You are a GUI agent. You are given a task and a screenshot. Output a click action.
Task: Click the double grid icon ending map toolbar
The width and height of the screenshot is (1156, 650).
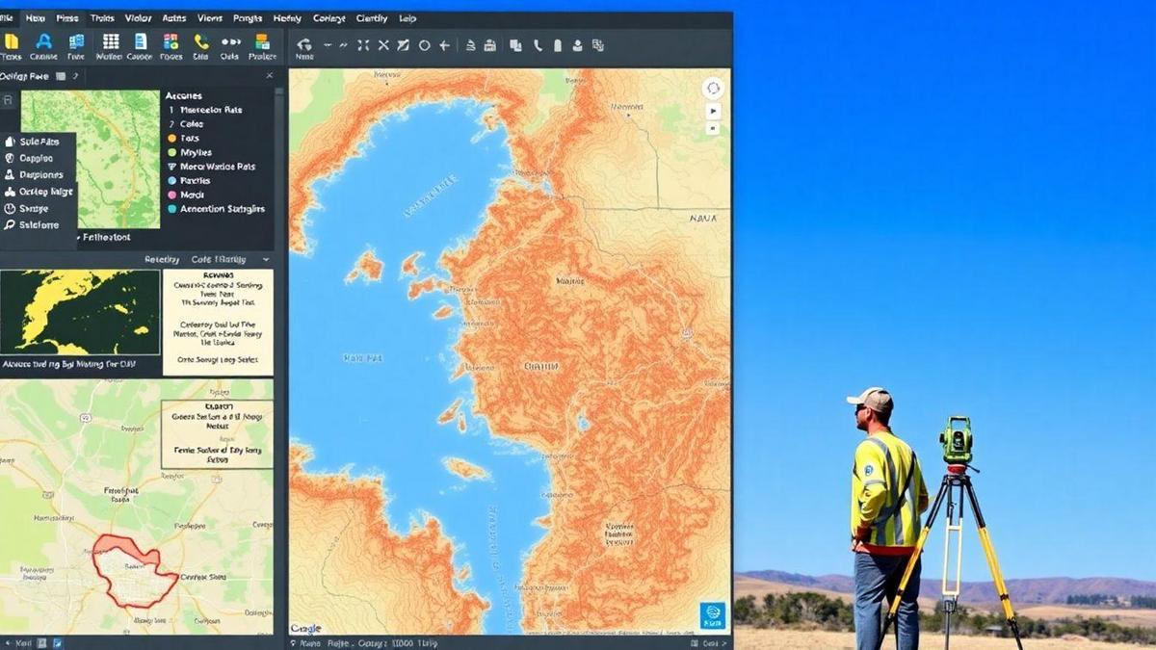click(598, 44)
